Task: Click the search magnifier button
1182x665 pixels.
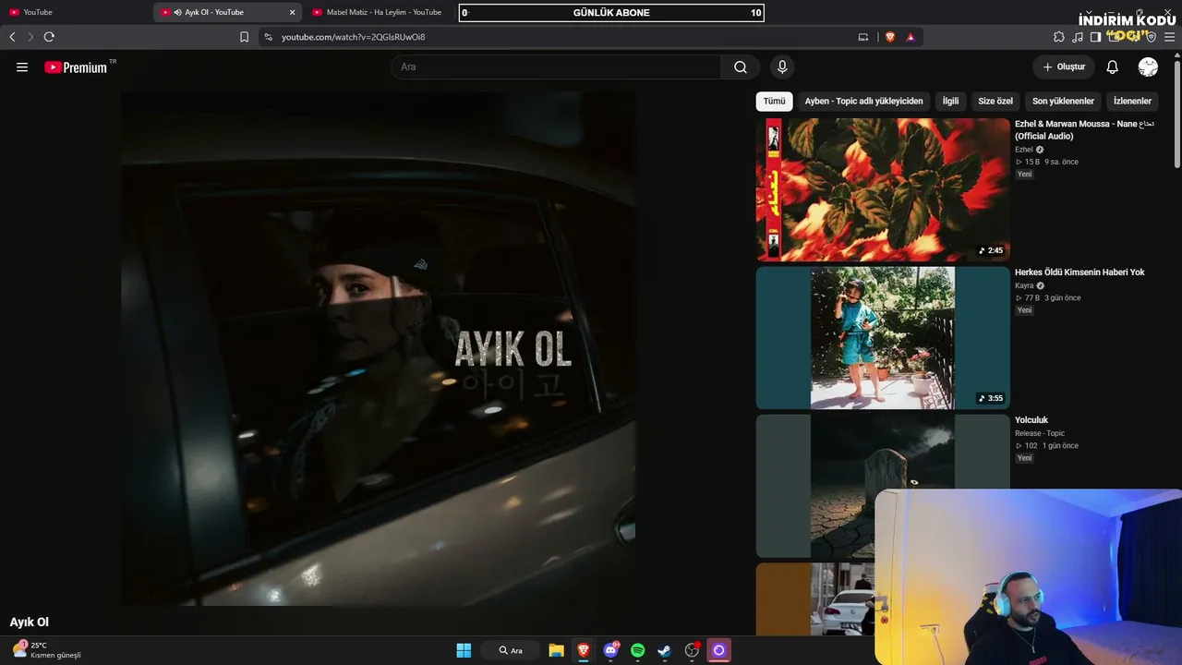Action: tap(741, 67)
